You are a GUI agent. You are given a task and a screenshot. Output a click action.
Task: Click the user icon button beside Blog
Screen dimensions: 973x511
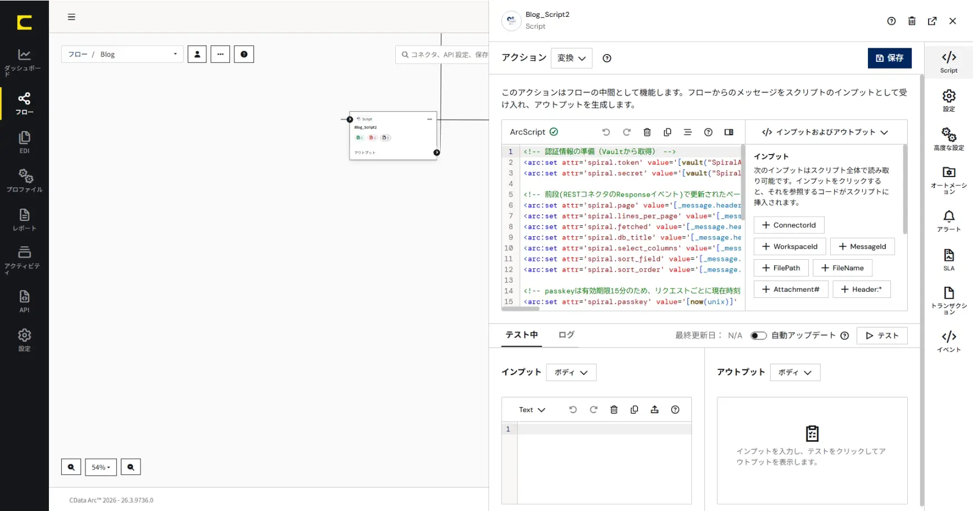(197, 54)
